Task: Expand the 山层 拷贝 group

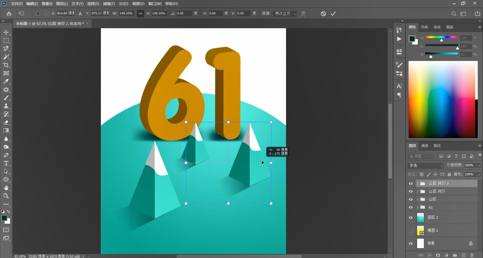Action: 418,191
